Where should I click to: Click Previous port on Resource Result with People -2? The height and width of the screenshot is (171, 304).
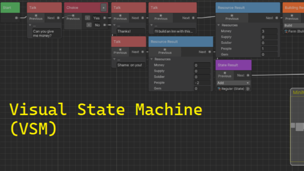[165, 49]
